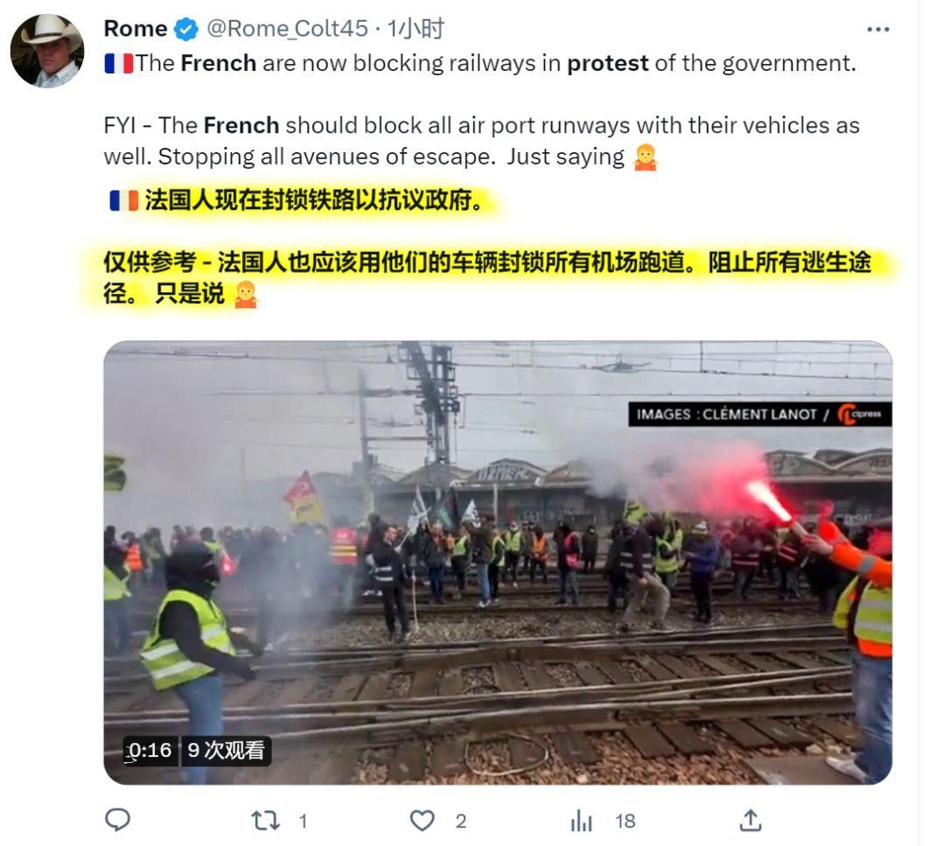Open the three-dot more options menu
The image size is (945, 846).
pyautogui.click(x=878, y=30)
